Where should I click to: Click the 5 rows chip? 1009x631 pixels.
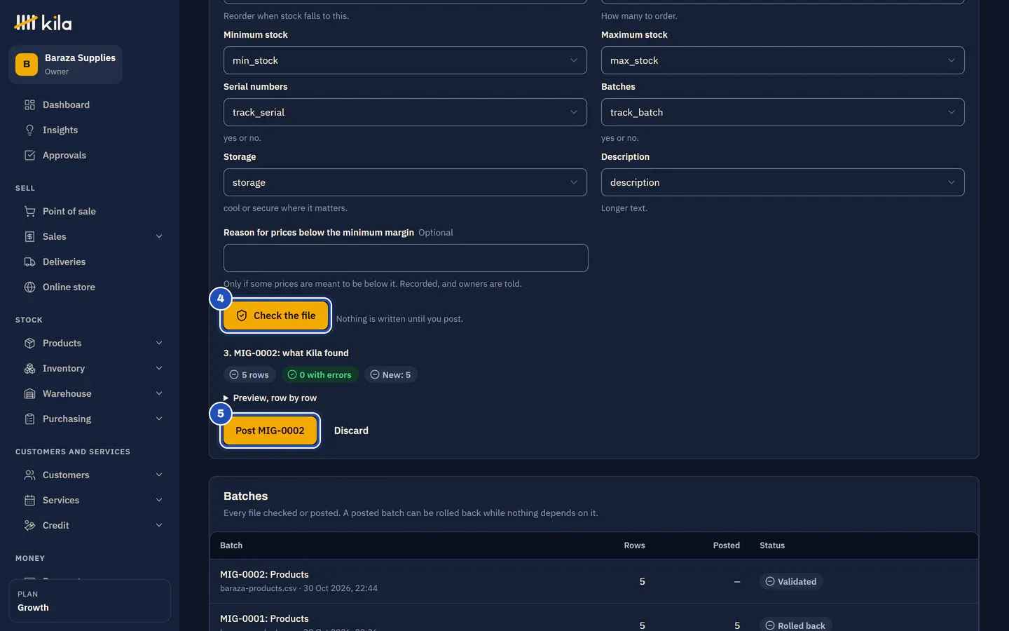(x=249, y=374)
